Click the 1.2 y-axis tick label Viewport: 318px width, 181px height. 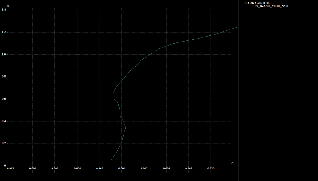click(4, 32)
